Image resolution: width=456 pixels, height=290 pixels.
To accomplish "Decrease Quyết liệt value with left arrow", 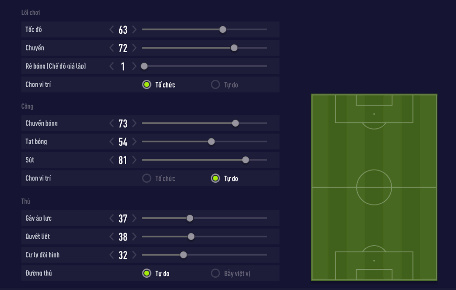I will click(112, 237).
